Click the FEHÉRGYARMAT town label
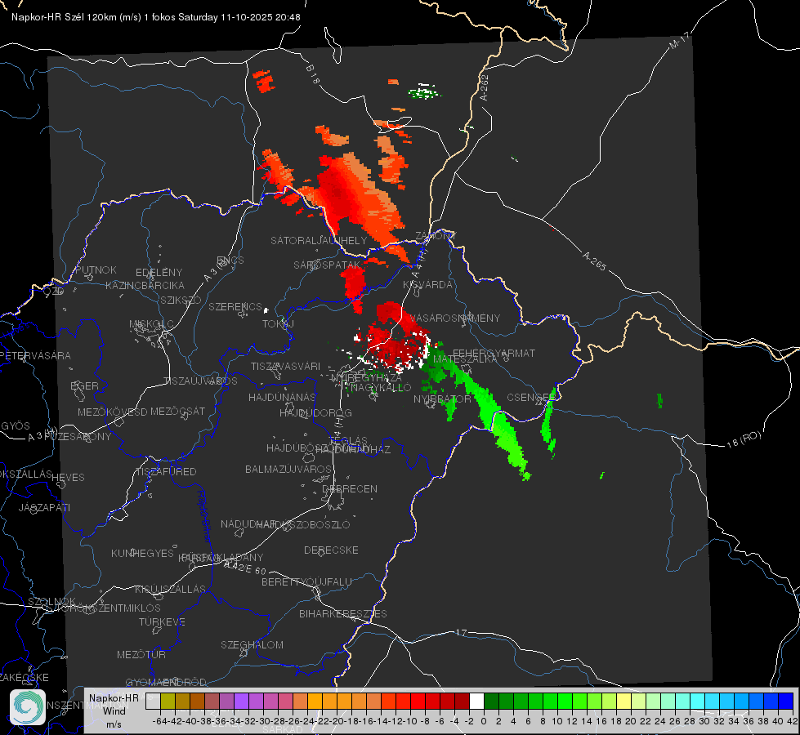Image resolution: width=800 pixels, height=735 pixels. click(x=494, y=353)
